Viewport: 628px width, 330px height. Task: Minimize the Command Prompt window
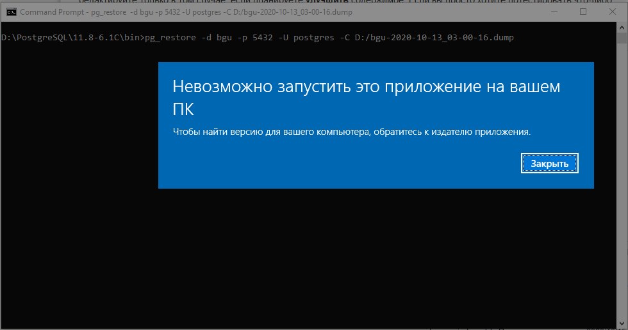[554, 12]
